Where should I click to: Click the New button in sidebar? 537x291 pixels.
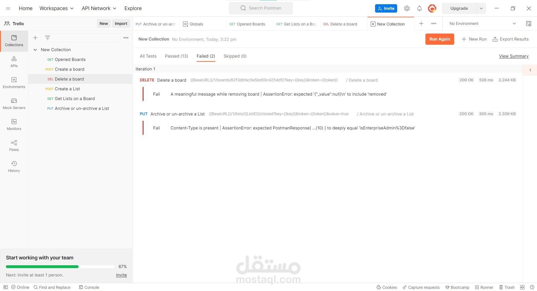point(104,24)
